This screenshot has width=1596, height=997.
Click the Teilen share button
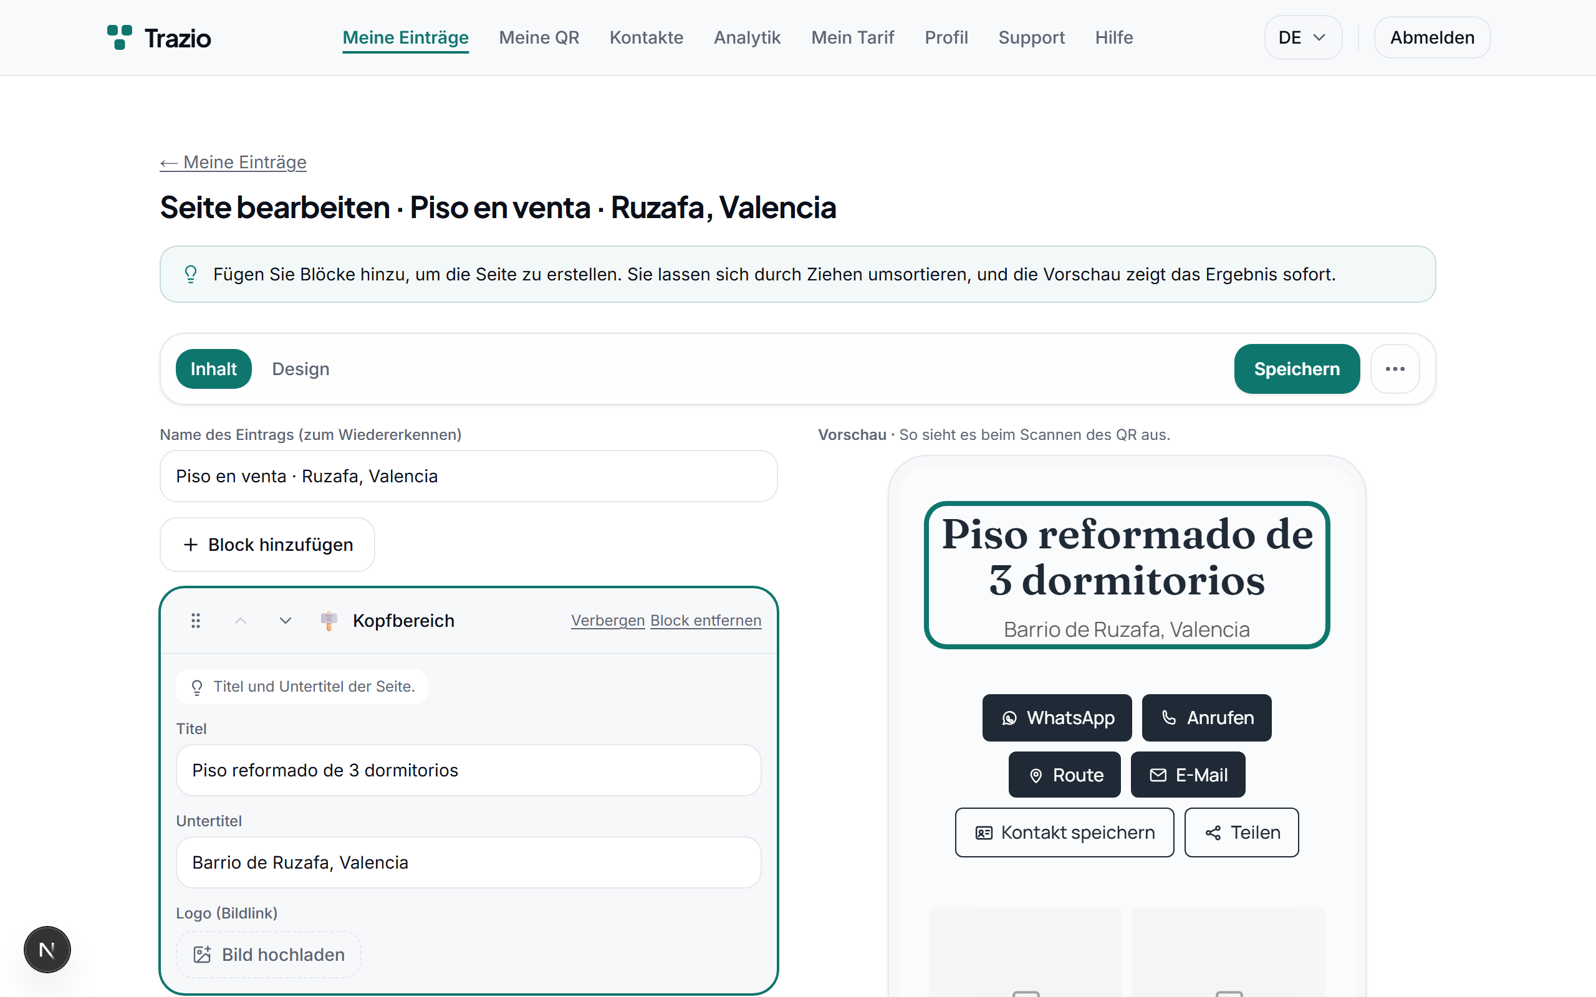[1241, 832]
